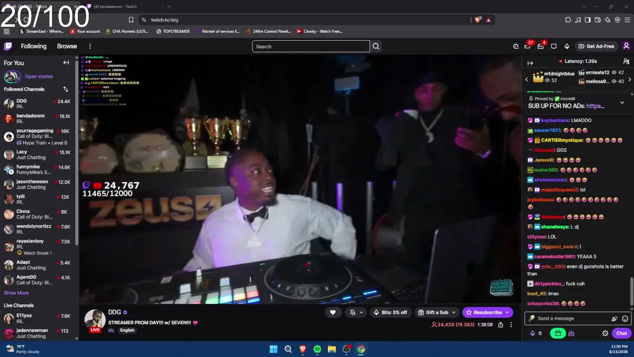Open the TOPSTREAMER bookmark
The height and width of the screenshot is (357, 634).
tap(173, 31)
